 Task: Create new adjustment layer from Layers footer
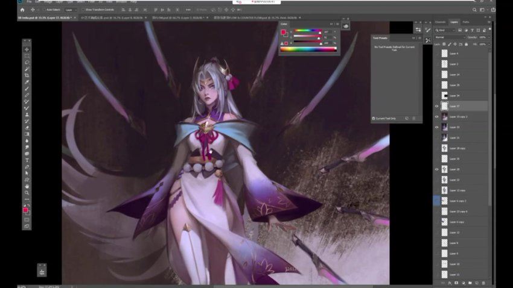click(464, 283)
